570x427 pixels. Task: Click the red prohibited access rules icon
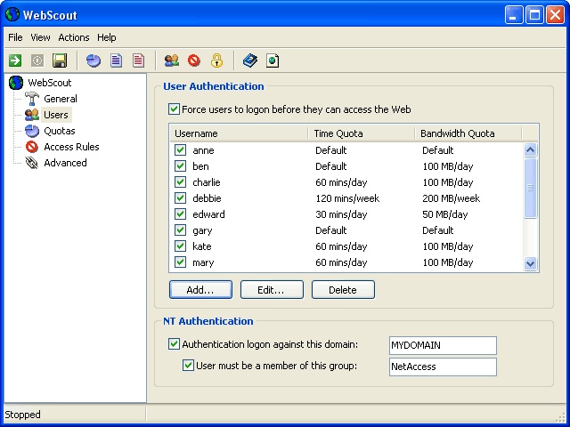(194, 60)
